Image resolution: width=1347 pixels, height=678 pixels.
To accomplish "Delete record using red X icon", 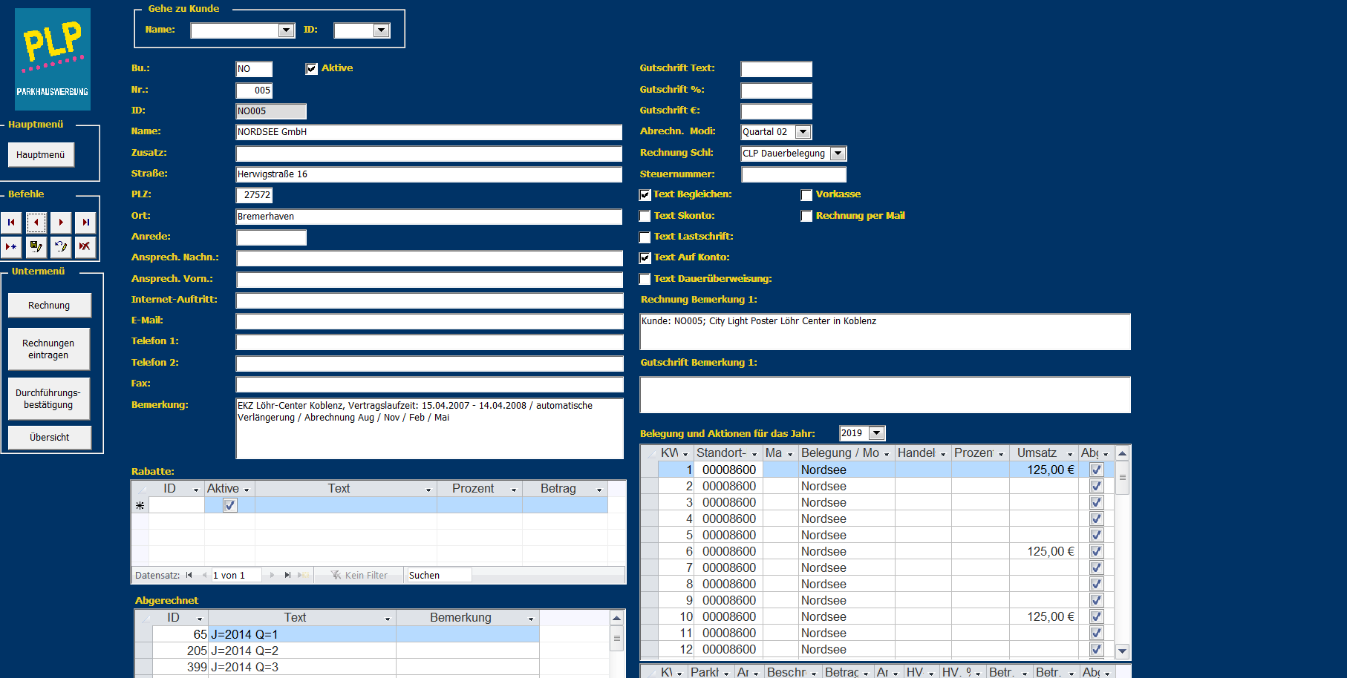I will tap(85, 246).
